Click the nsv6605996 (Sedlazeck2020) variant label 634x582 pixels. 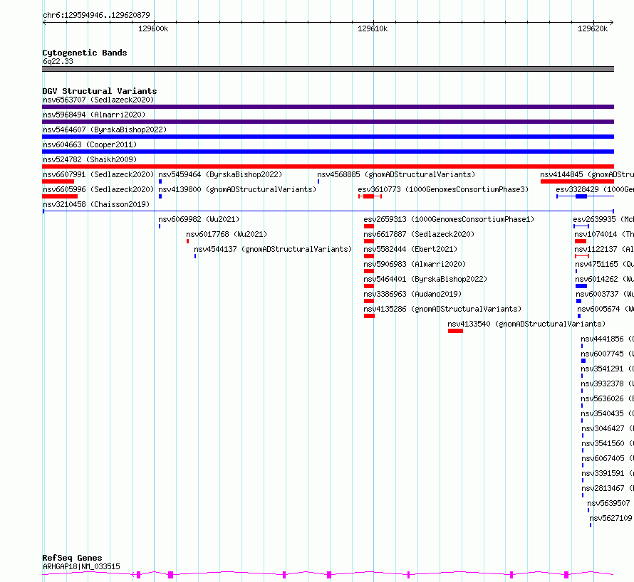tap(98, 189)
